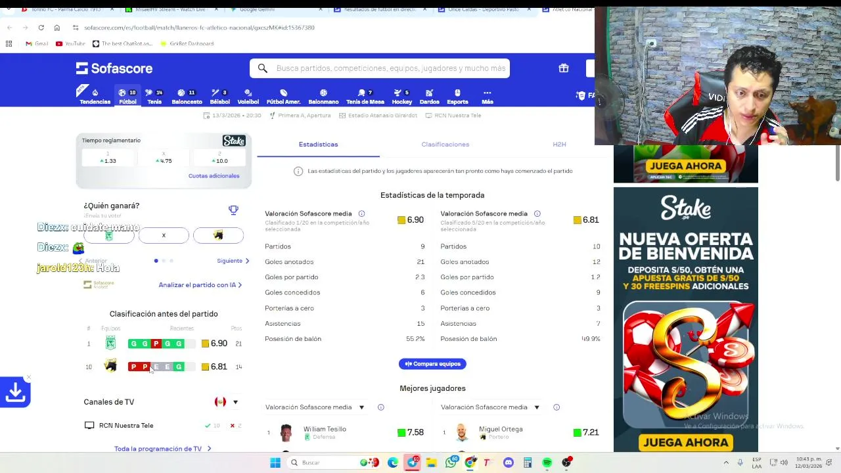Expand Toda la programación de TV
Image resolution: width=841 pixels, height=473 pixels.
pos(163,449)
